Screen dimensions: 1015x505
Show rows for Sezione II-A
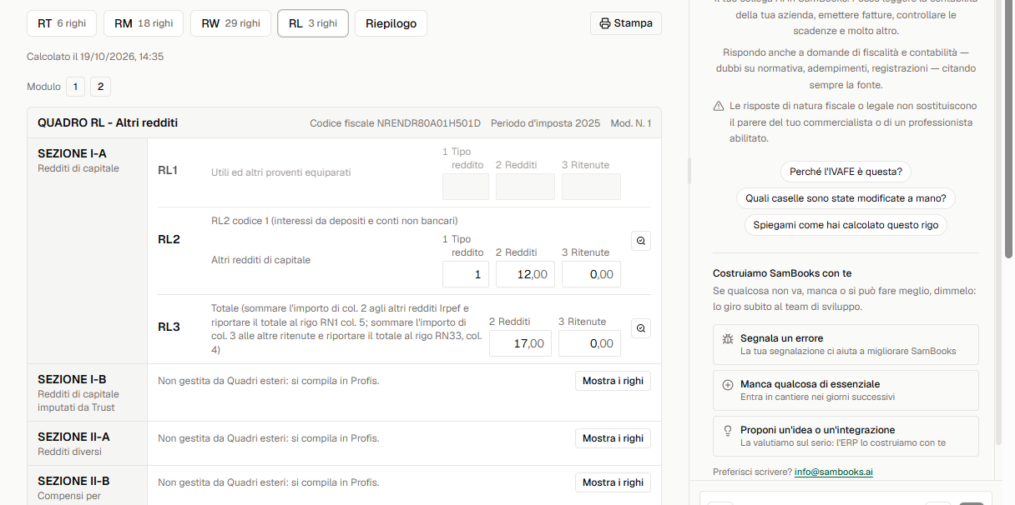click(613, 438)
